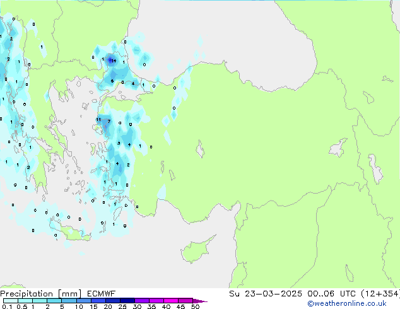
Task: Click the weatheronline.co.uk link
Action: pyautogui.click(x=347, y=303)
